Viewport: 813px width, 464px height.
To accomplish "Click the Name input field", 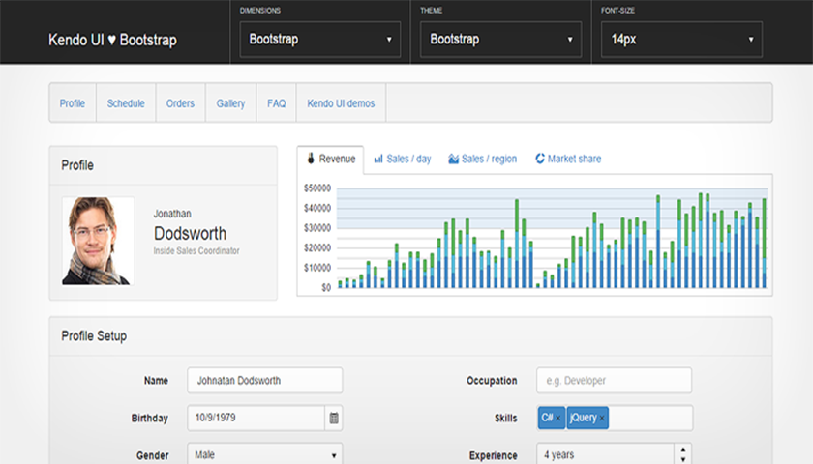I will (264, 380).
